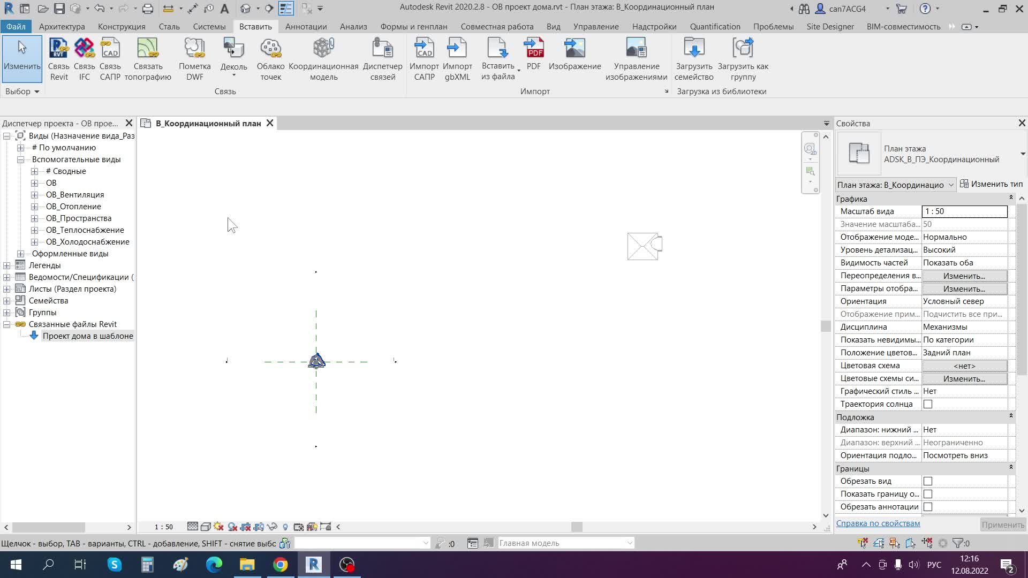Click the Цветовая схема <нет> button
This screenshot has height=578, width=1028.
pyautogui.click(x=964, y=366)
